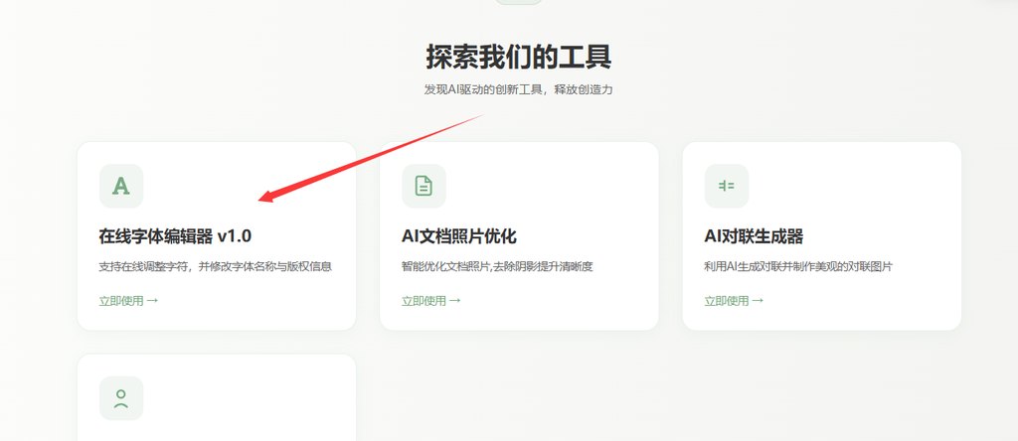1018x441 pixels.
Task: Click the person icon on the bottom card
Action: [121, 398]
